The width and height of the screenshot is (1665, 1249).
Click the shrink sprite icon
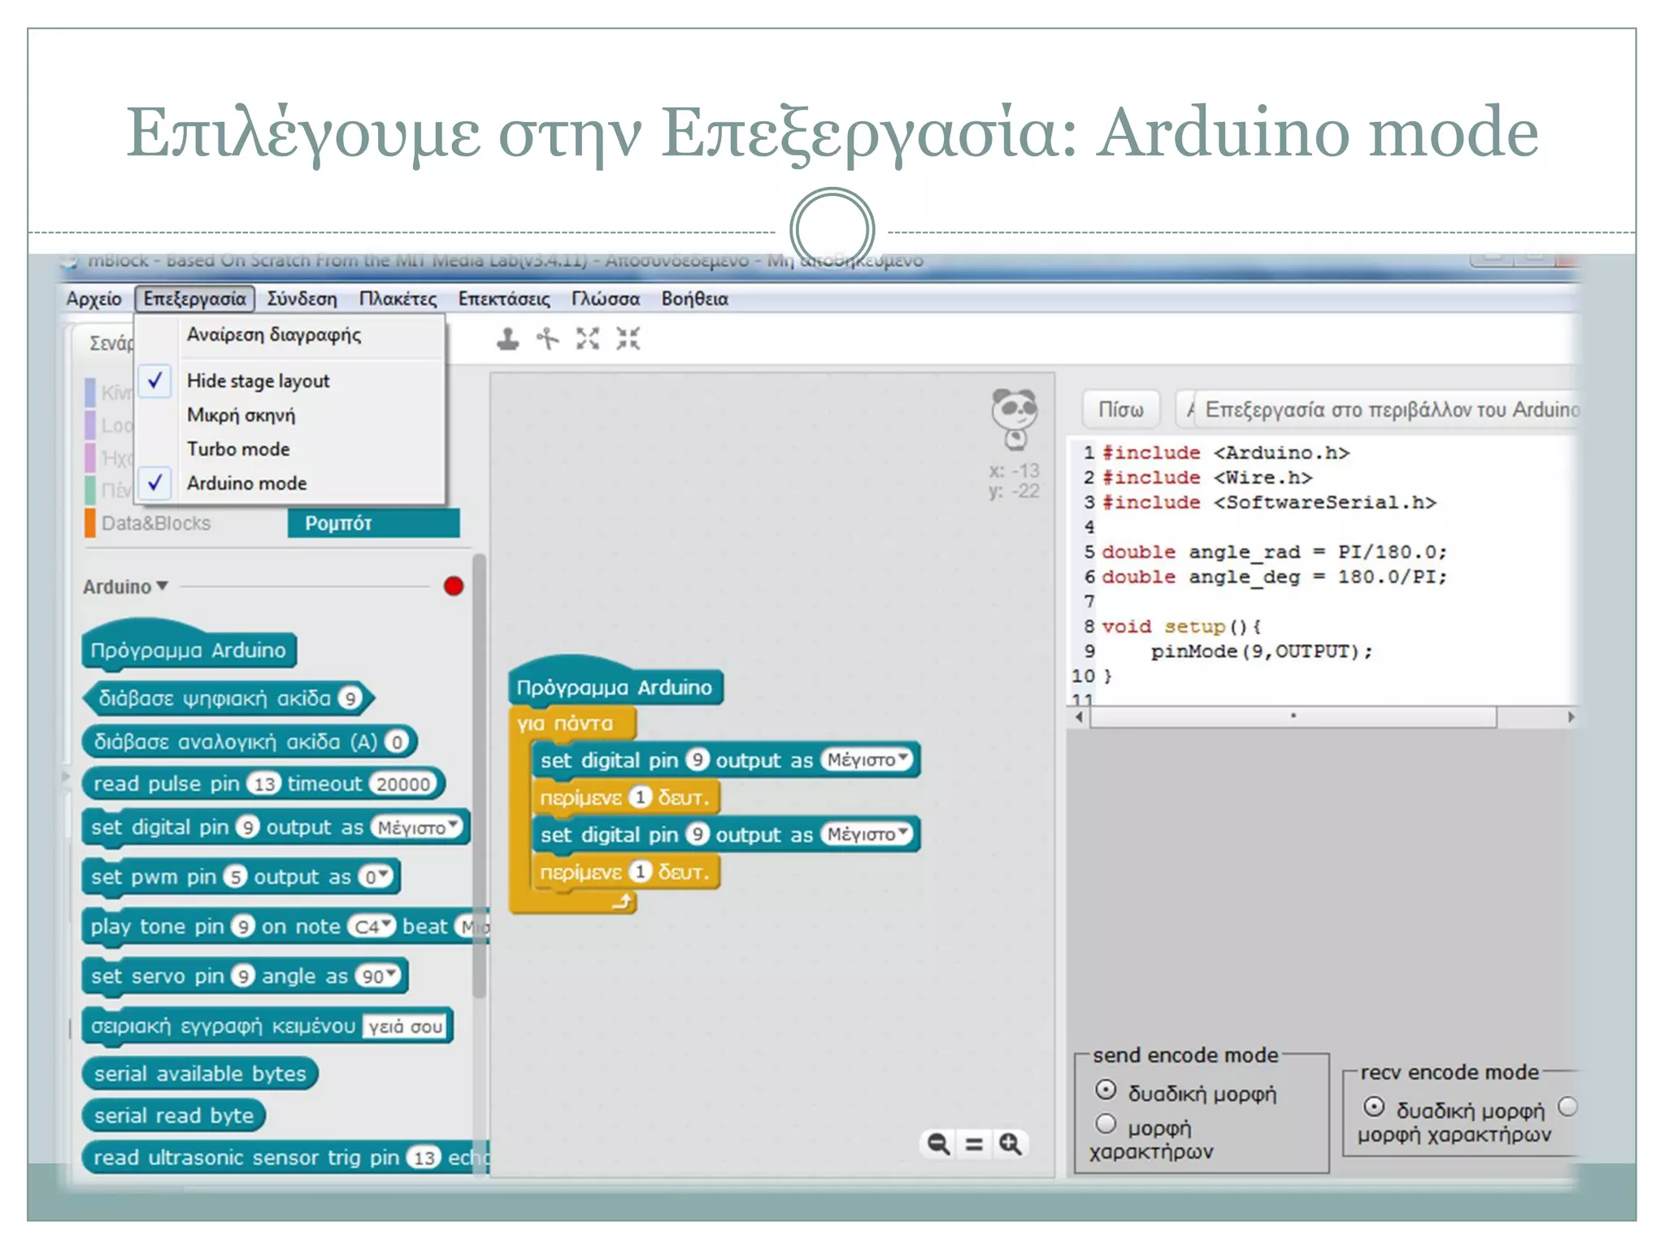point(628,338)
